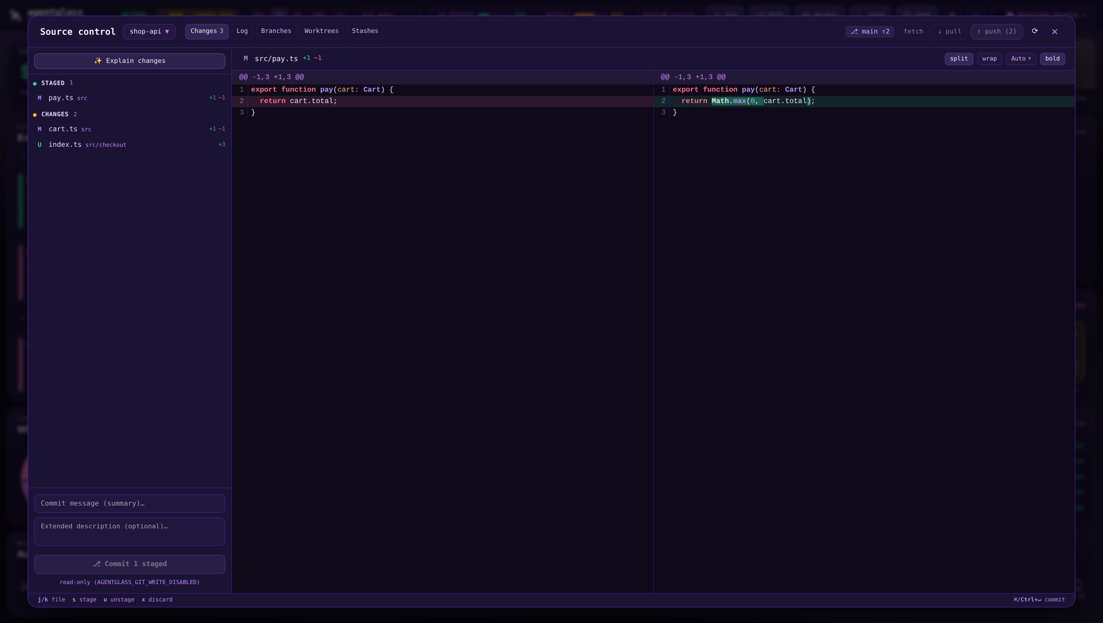Click the CHANGES section header
The width and height of the screenshot is (1103, 623).
click(x=55, y=114)
